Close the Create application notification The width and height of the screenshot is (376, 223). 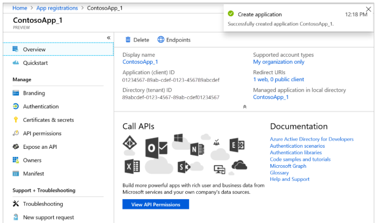[x=368, y=9]
